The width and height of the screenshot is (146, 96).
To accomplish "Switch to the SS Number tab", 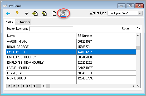I will [x=23, y=22].
